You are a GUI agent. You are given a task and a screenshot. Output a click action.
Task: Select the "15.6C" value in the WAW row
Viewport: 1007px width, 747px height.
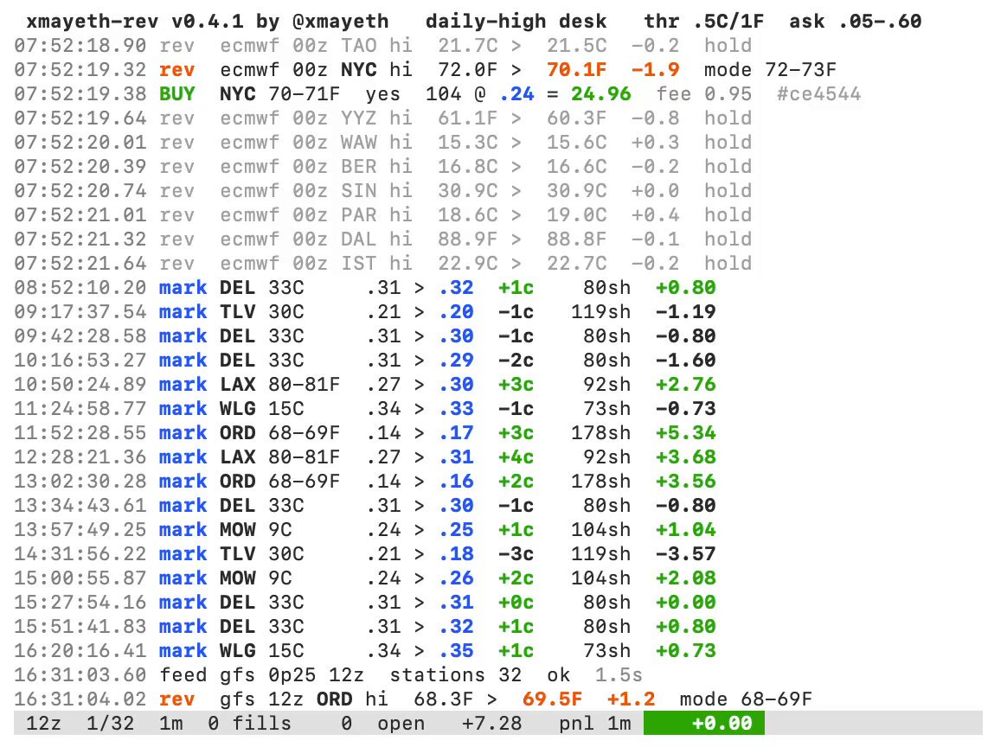(x=577, y=143)
